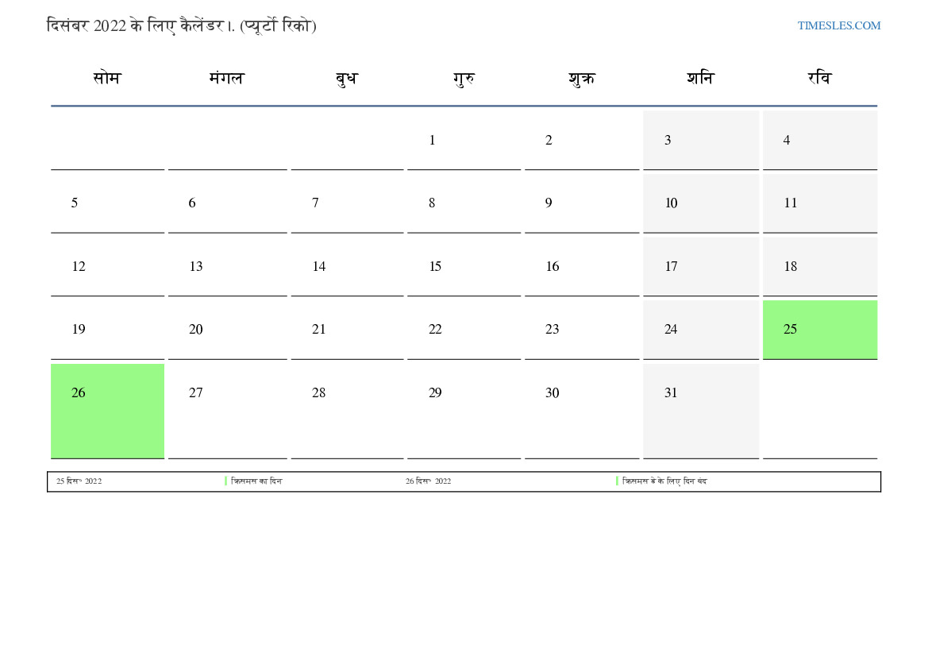
Task: Select Sunday date 4
Action: [820, 140]
